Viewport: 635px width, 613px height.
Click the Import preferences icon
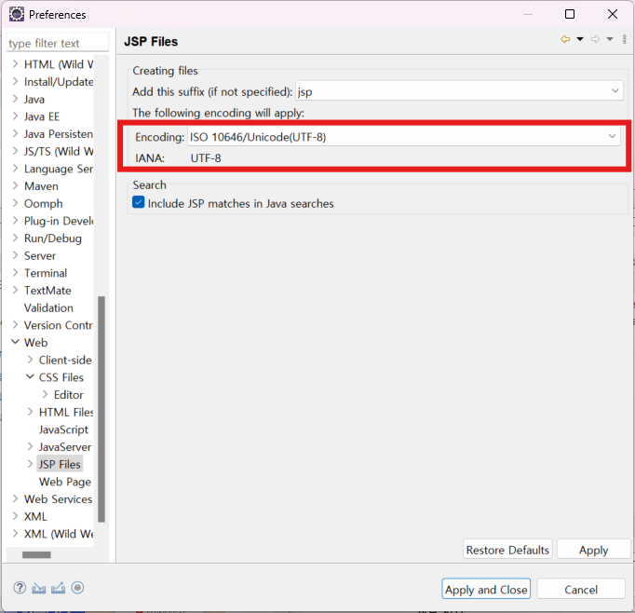point(39,588)
